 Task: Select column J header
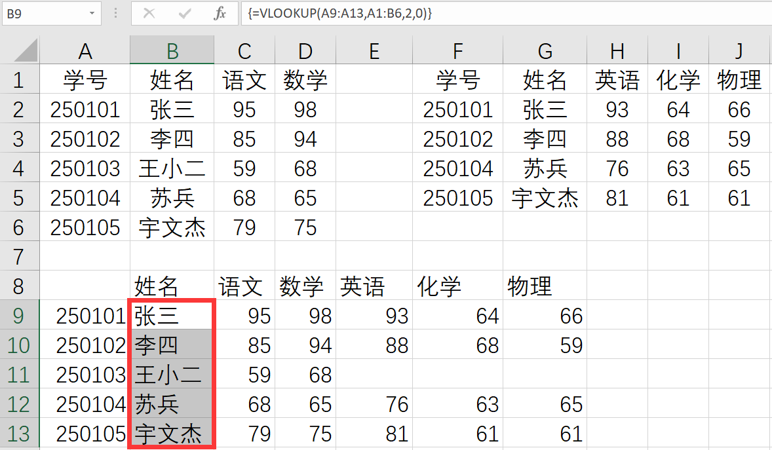pos(739,50)
